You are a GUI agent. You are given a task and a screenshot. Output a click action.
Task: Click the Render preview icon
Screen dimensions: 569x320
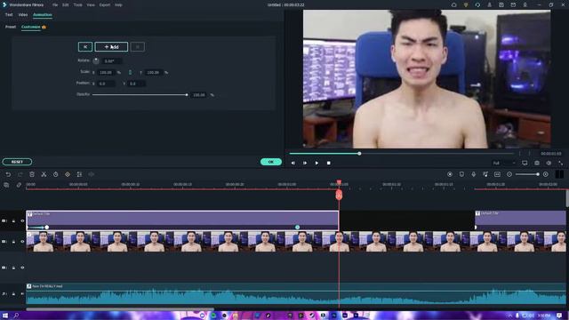(x=450, y=174)
